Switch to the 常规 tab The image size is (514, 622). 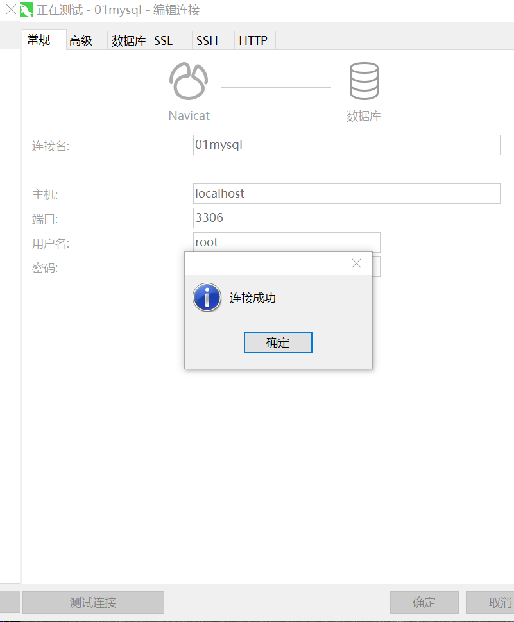[x=44, y=40]
